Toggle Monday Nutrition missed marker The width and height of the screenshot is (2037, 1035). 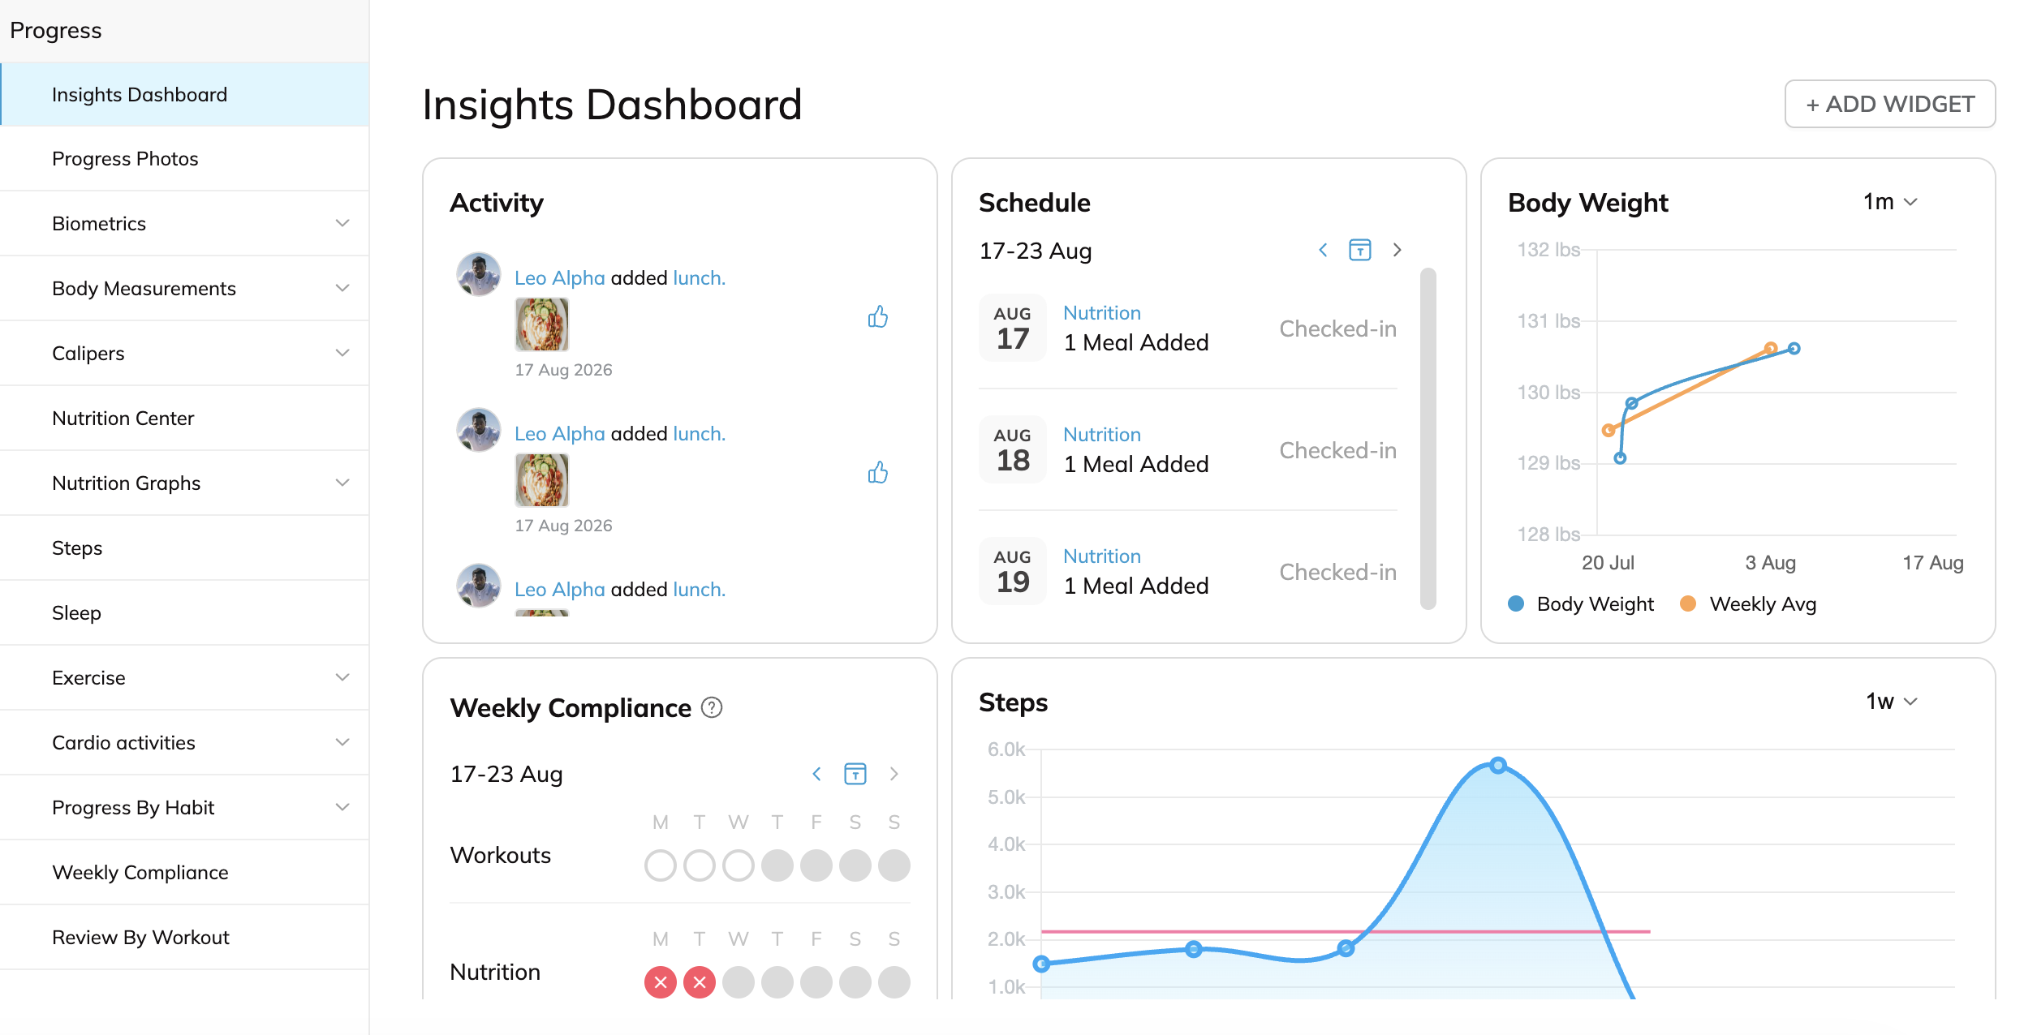click(661, 982)
